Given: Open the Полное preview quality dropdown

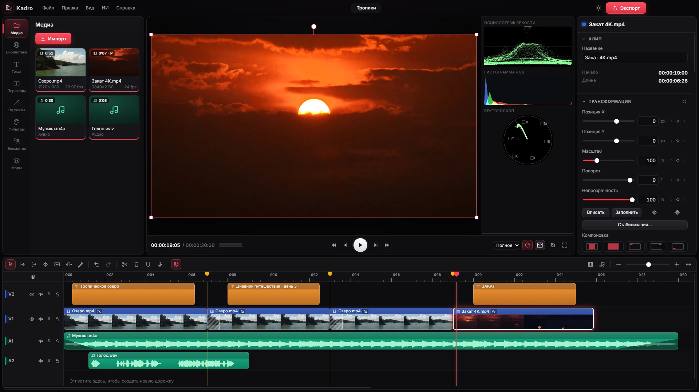Looking at the screenshot, I should (506, 245).
